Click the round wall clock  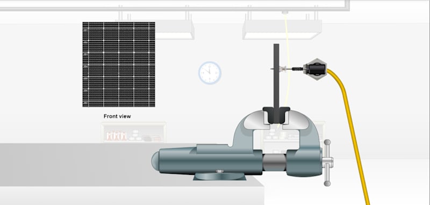click(210, 73)
